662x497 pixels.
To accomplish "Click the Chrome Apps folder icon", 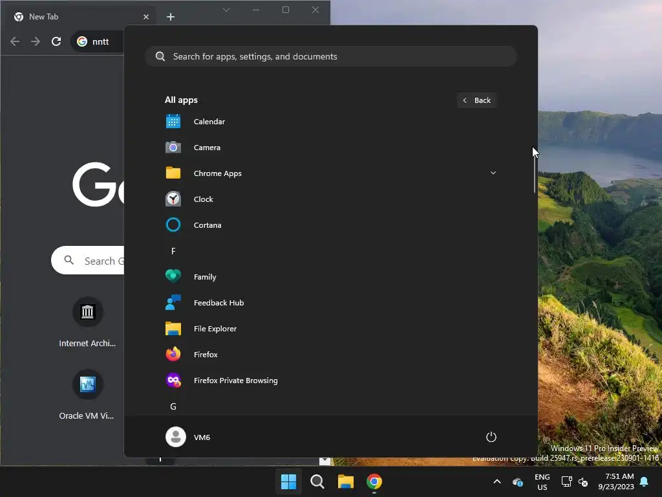I will [173, 173].
